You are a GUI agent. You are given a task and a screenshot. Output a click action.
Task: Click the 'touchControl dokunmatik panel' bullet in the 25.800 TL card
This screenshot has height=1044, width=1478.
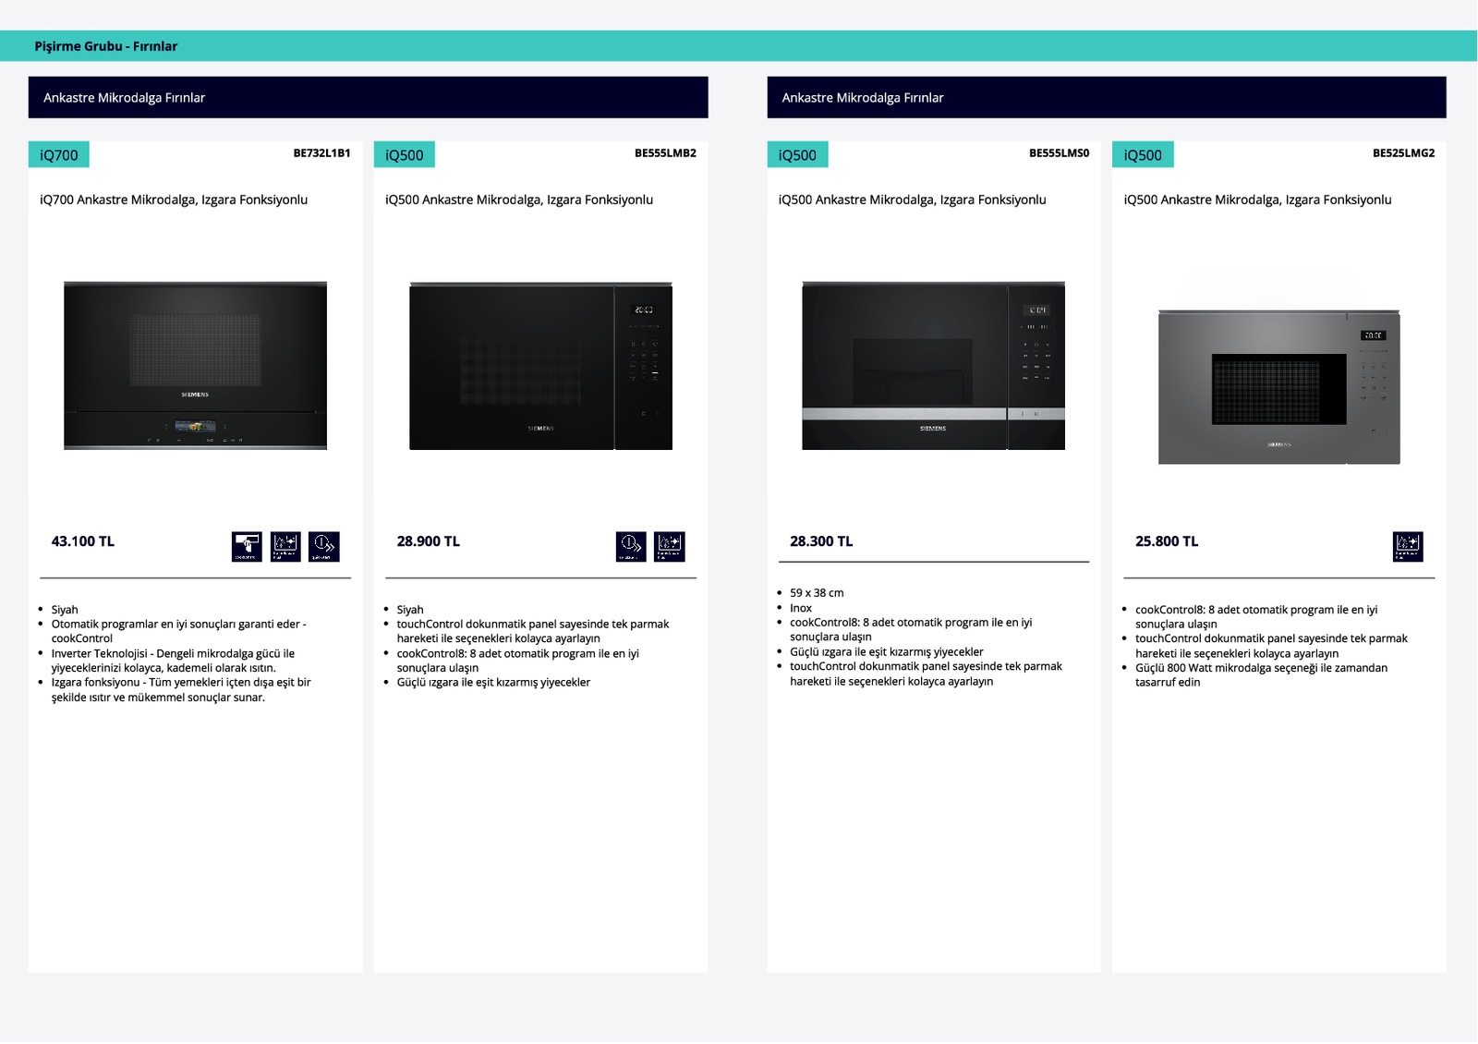(x=1272, y=646)
